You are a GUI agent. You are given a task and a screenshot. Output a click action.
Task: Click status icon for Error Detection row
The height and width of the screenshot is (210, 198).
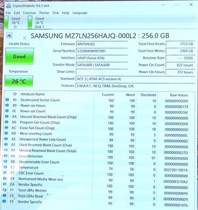coord(6,156)
